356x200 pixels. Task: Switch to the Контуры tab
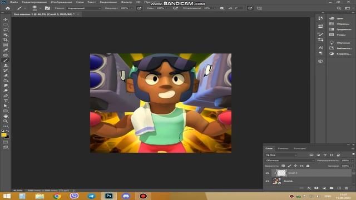300,148
